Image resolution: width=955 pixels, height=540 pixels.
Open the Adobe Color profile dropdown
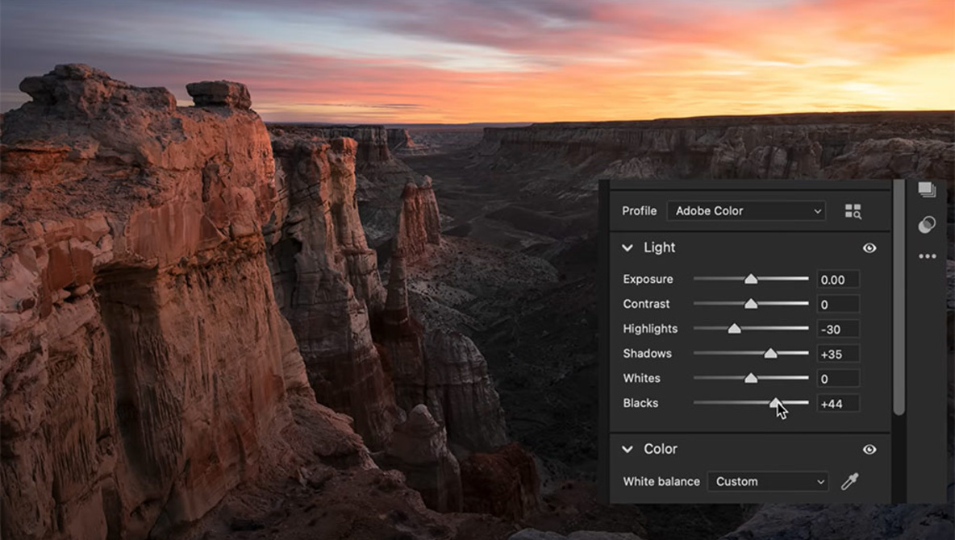pos(746,210)
